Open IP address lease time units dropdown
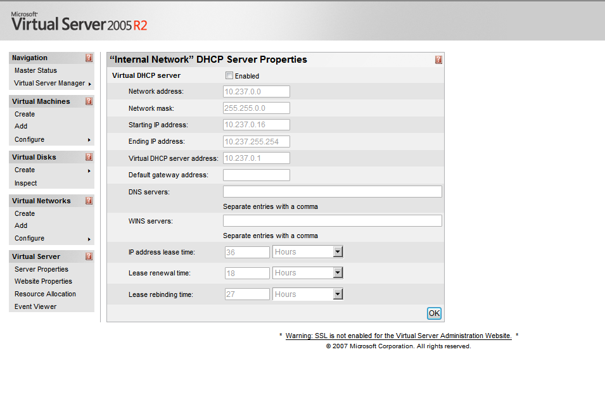605x397 pixels. coord(338,252)
